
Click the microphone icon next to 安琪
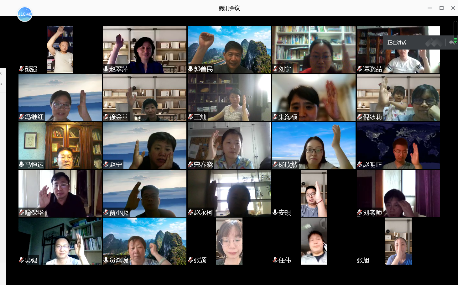tap(275, 212)
